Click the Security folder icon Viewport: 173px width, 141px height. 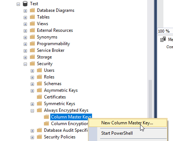(33, 64)
